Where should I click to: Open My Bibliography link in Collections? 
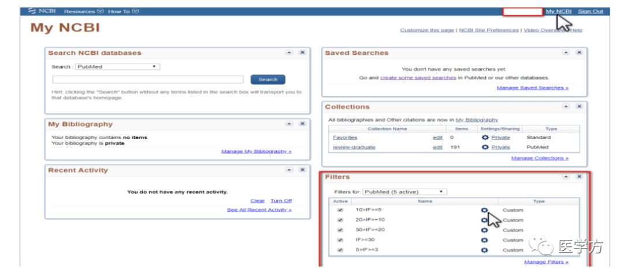(x=477, y=119)
